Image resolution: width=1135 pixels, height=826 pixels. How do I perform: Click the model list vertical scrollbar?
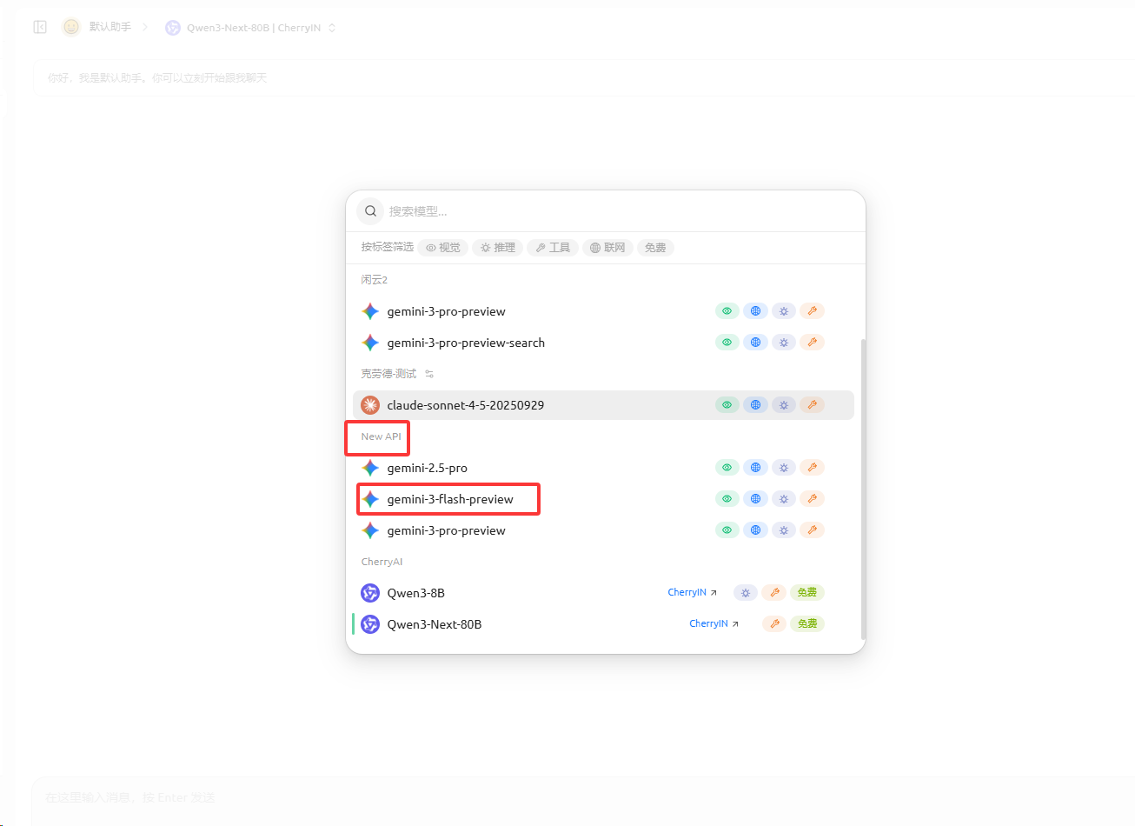pyautogui.click(x=862, y=487)
